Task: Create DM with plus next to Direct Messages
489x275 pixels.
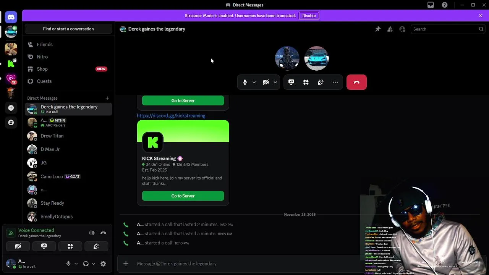Action: click(107, 98)
